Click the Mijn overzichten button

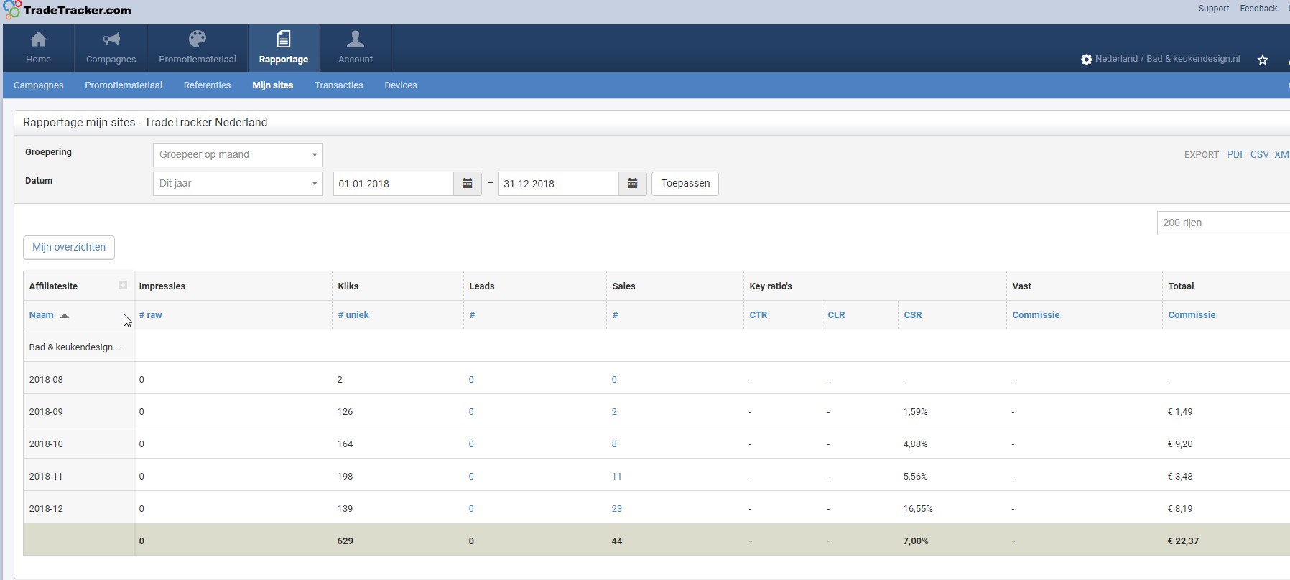[69, 247]
